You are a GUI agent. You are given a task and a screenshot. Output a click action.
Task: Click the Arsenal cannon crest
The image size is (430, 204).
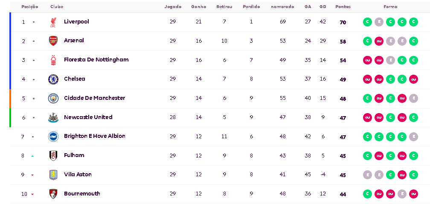pos(53,41)
